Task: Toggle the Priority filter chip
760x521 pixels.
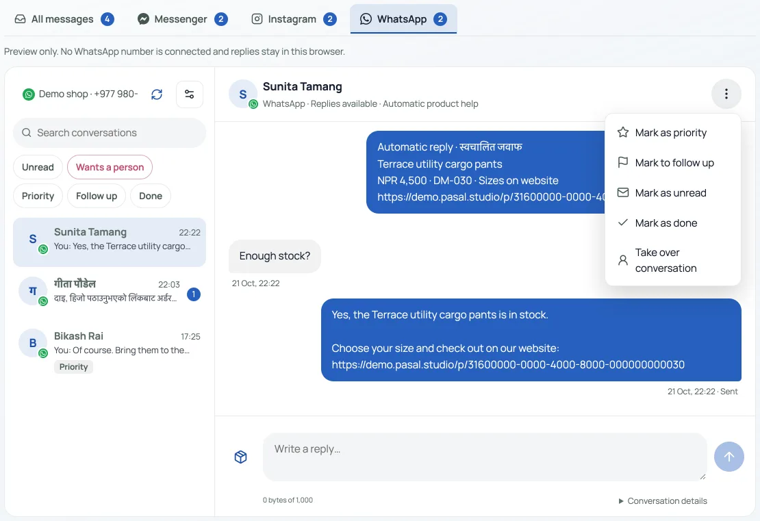Action: click(38, 196)
